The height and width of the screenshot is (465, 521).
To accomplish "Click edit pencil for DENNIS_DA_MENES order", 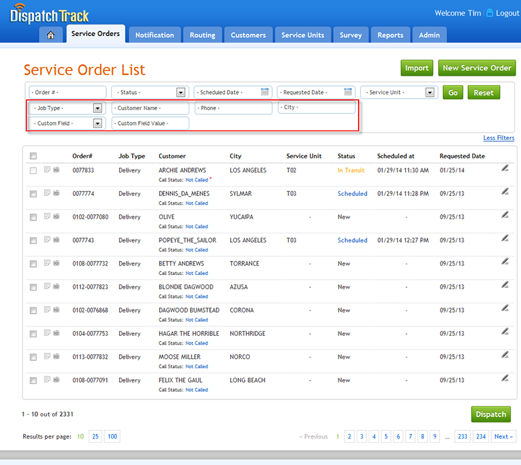I will [x=505, y=192].
